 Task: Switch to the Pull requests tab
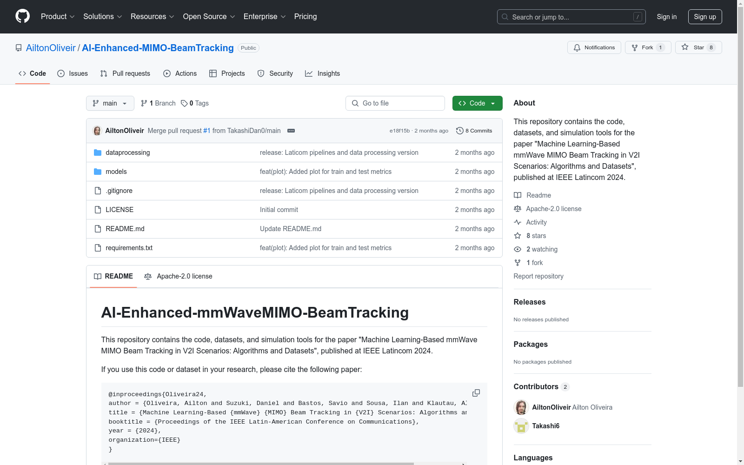click(x=125, y=73)
